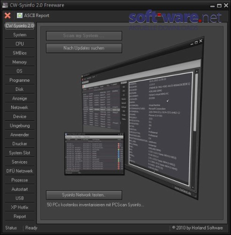231x235 pixels.
Task: Close the CW-Sysinfo window
Action: (226, 5)
